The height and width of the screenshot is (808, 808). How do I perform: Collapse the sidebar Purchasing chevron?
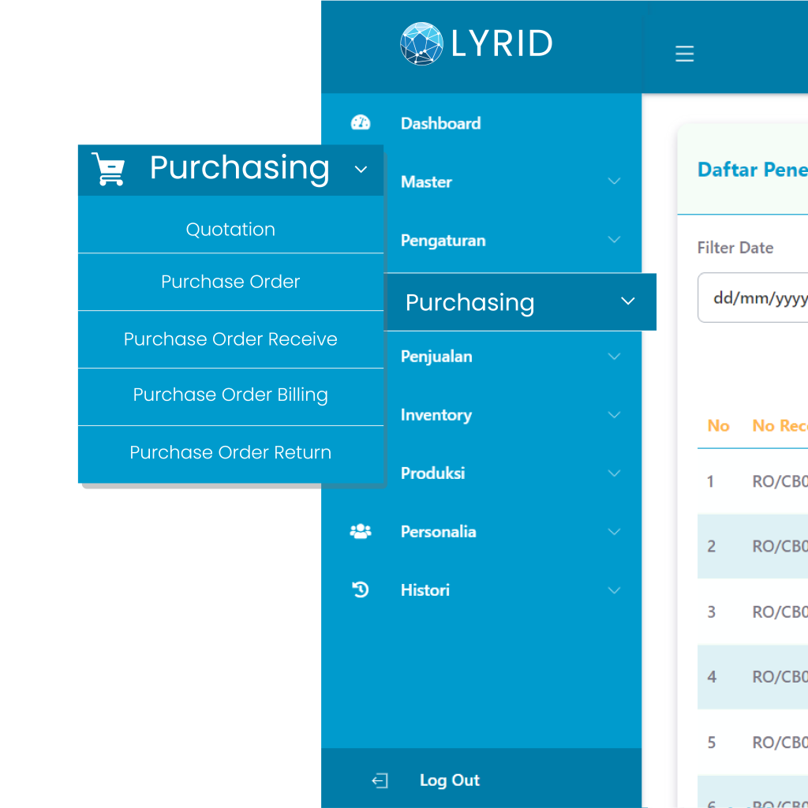tap(627, 301)
